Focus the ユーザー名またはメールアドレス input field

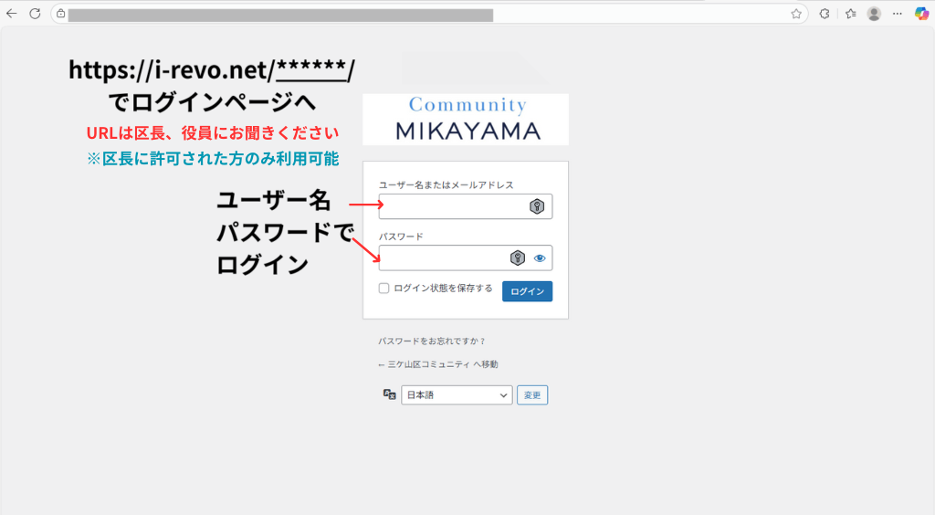click(452, 206)
